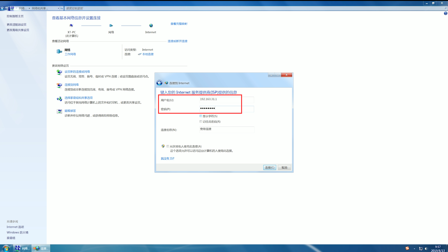Screen dimensions: 448x252
Task: Click the address bar network icon
Action: click(12, 8)
